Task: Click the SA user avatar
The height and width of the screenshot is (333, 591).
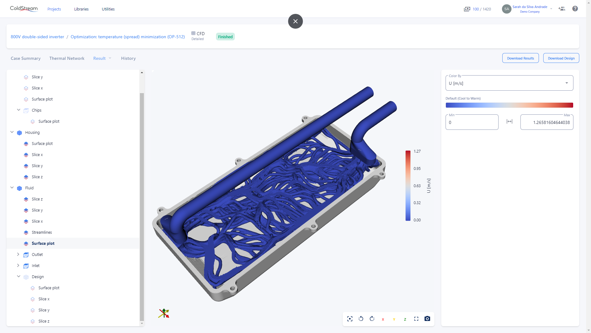Action: pos(507,9)
